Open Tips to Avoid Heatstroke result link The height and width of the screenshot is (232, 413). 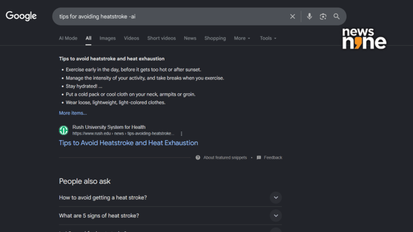(x=129, y=143)
